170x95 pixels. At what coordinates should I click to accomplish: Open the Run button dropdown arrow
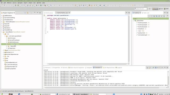pyautogui.click(x=43, y=5)
